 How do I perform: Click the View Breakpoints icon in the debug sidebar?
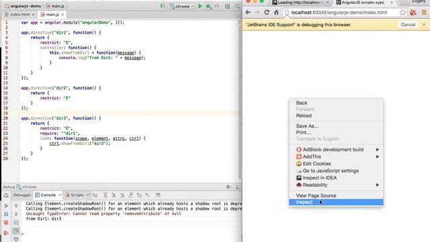[x=6, y=233]
